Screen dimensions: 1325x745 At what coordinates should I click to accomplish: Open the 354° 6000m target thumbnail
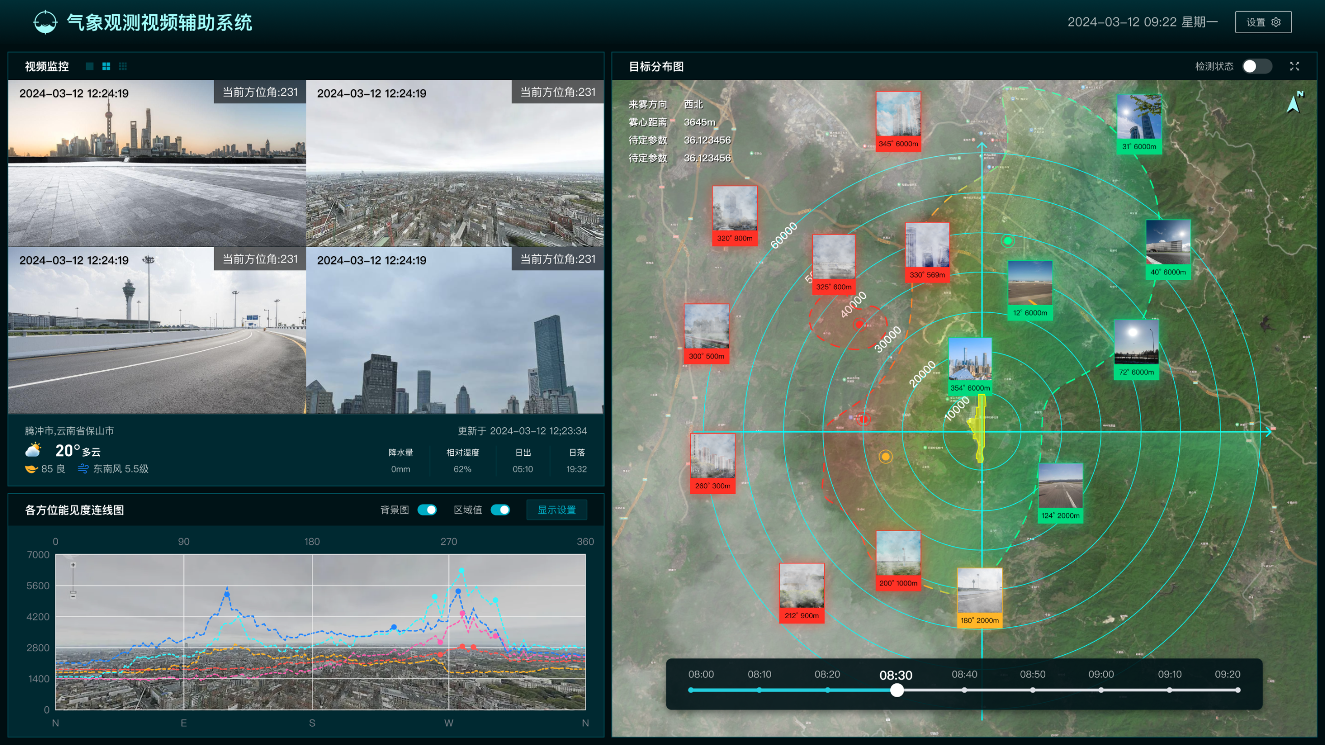coord(970,366)
